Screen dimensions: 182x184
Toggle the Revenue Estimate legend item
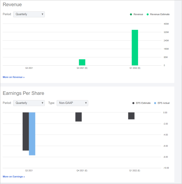tap(158, 14)
